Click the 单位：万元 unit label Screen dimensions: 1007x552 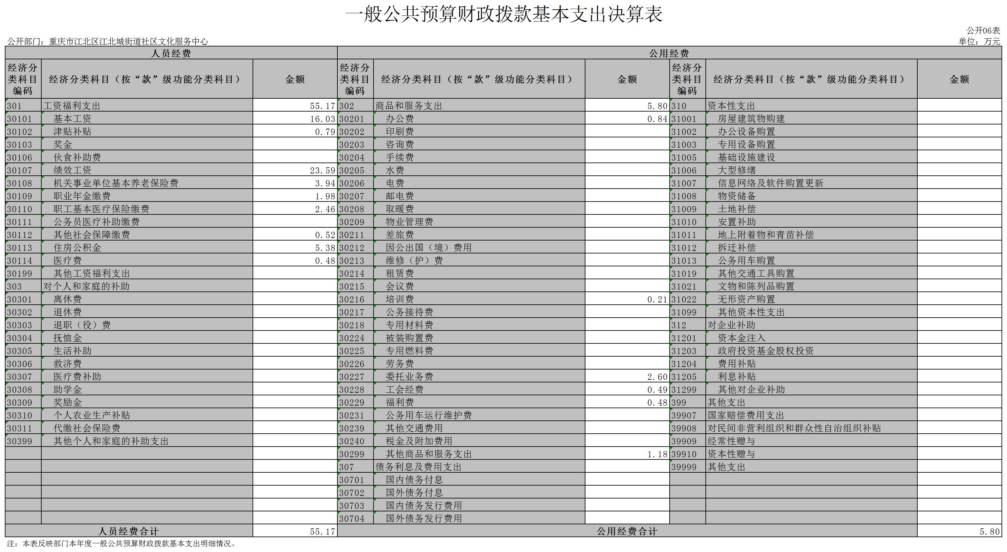[981, 40]
